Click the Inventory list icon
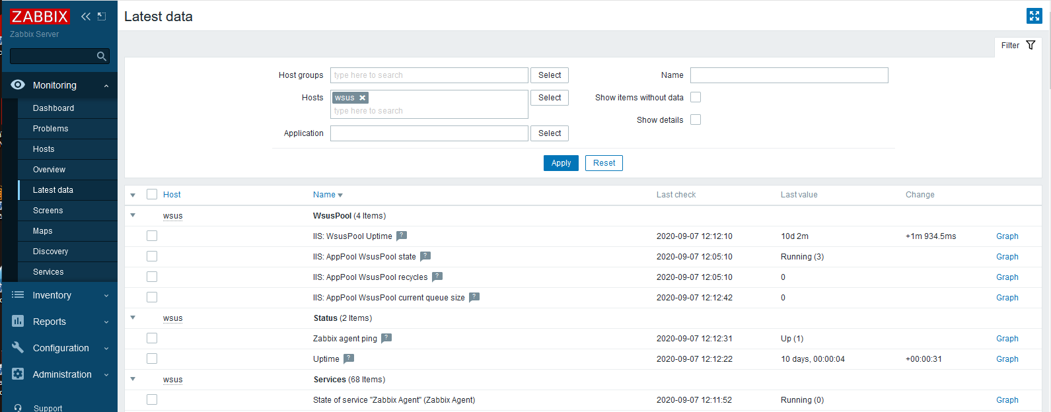Screen dimensions: 1051x412 click(x=18, y=294)
